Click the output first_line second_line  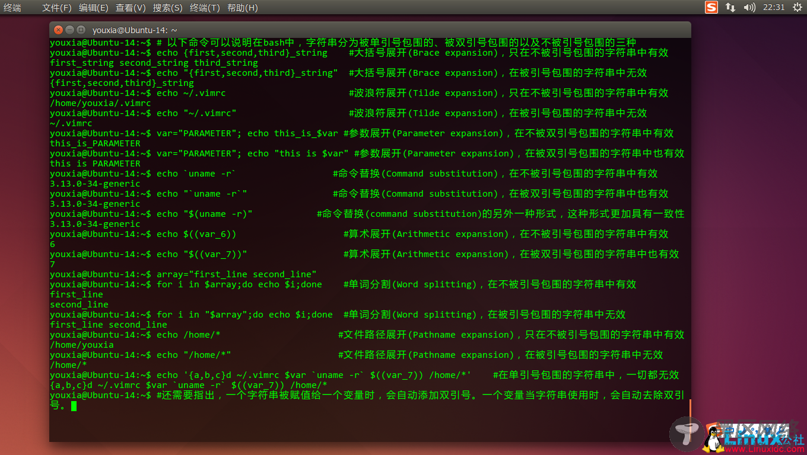pyautogui.click(x=109, y=325)
